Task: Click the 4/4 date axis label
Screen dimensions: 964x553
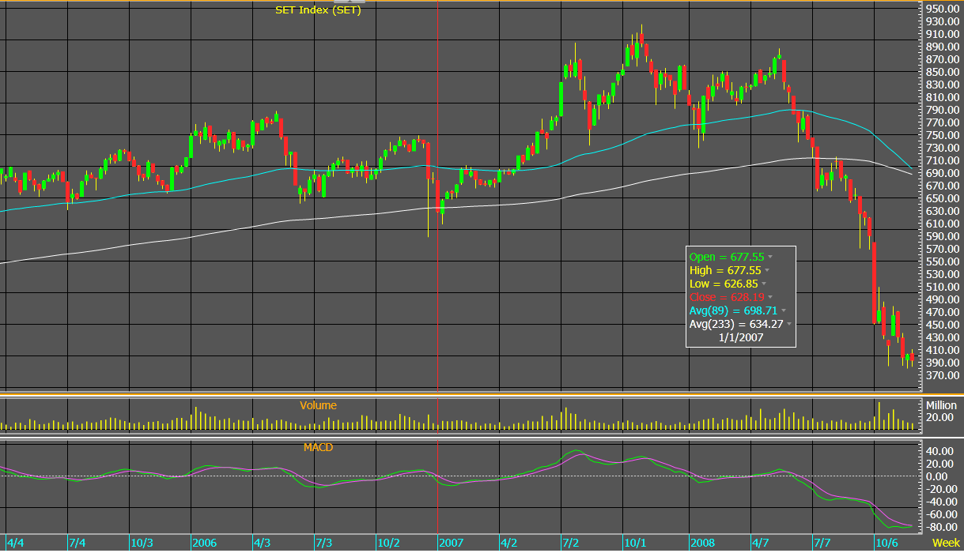Action: pyautogui.click(x=15, y=544)
